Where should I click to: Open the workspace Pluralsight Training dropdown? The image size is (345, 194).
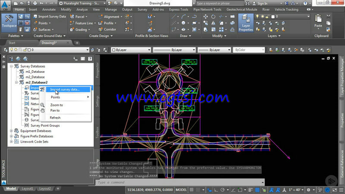[83, 3]
